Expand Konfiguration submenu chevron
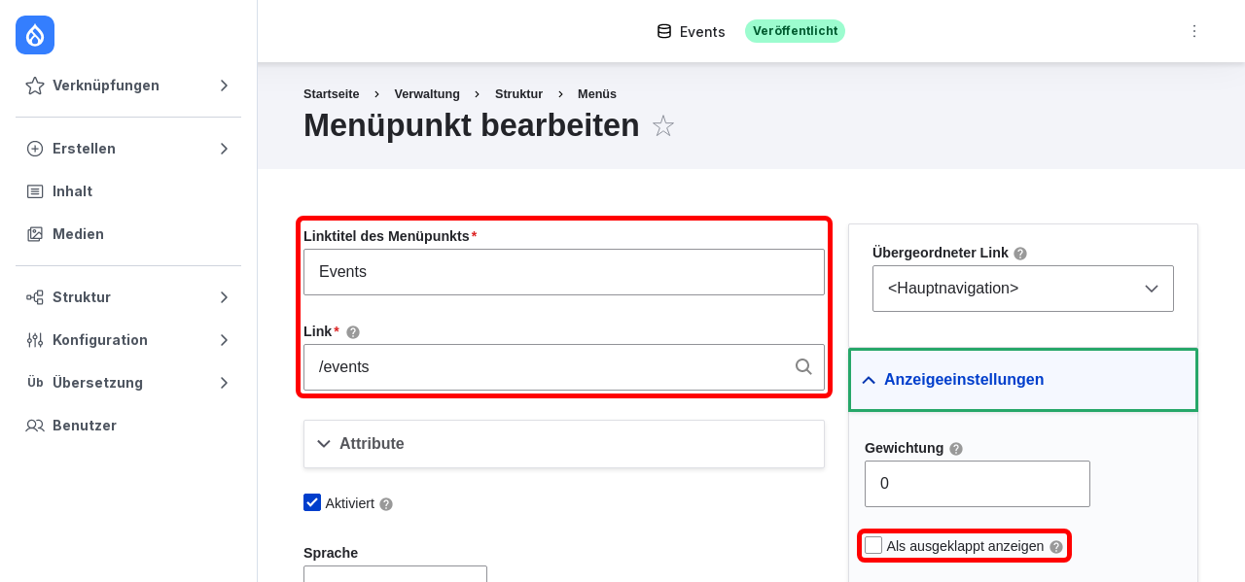The height and width of the screenshot is (582, 1245). [x=224, y=340]
